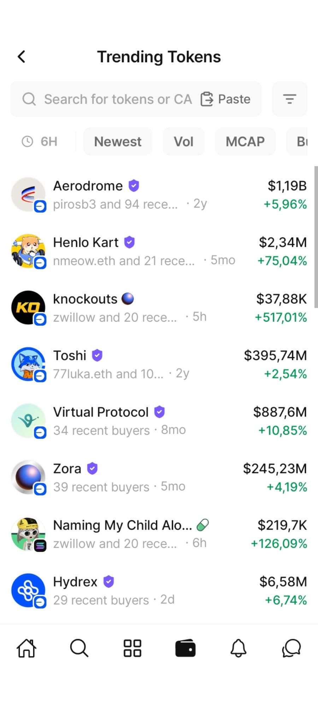Tap the Paste clipboard button
The width and height of the screenshot is (318, 707).
click(226, 99)
